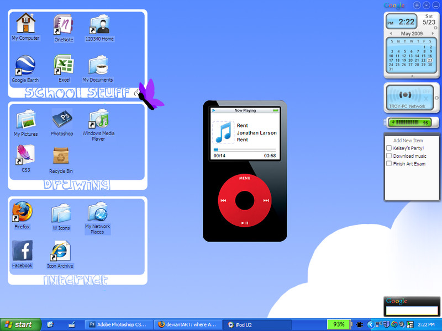Click the power plug tray icon
The image size is (442, 331).
pyautogui.click(x=360, y=324)
